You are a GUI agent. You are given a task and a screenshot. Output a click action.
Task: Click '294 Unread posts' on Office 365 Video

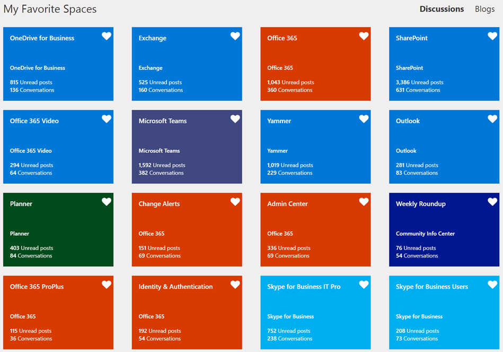tap(31, 165)
